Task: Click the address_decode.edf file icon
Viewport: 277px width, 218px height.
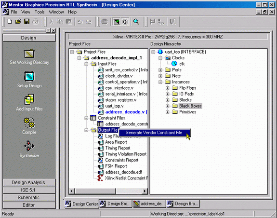Action: point(101,172)
